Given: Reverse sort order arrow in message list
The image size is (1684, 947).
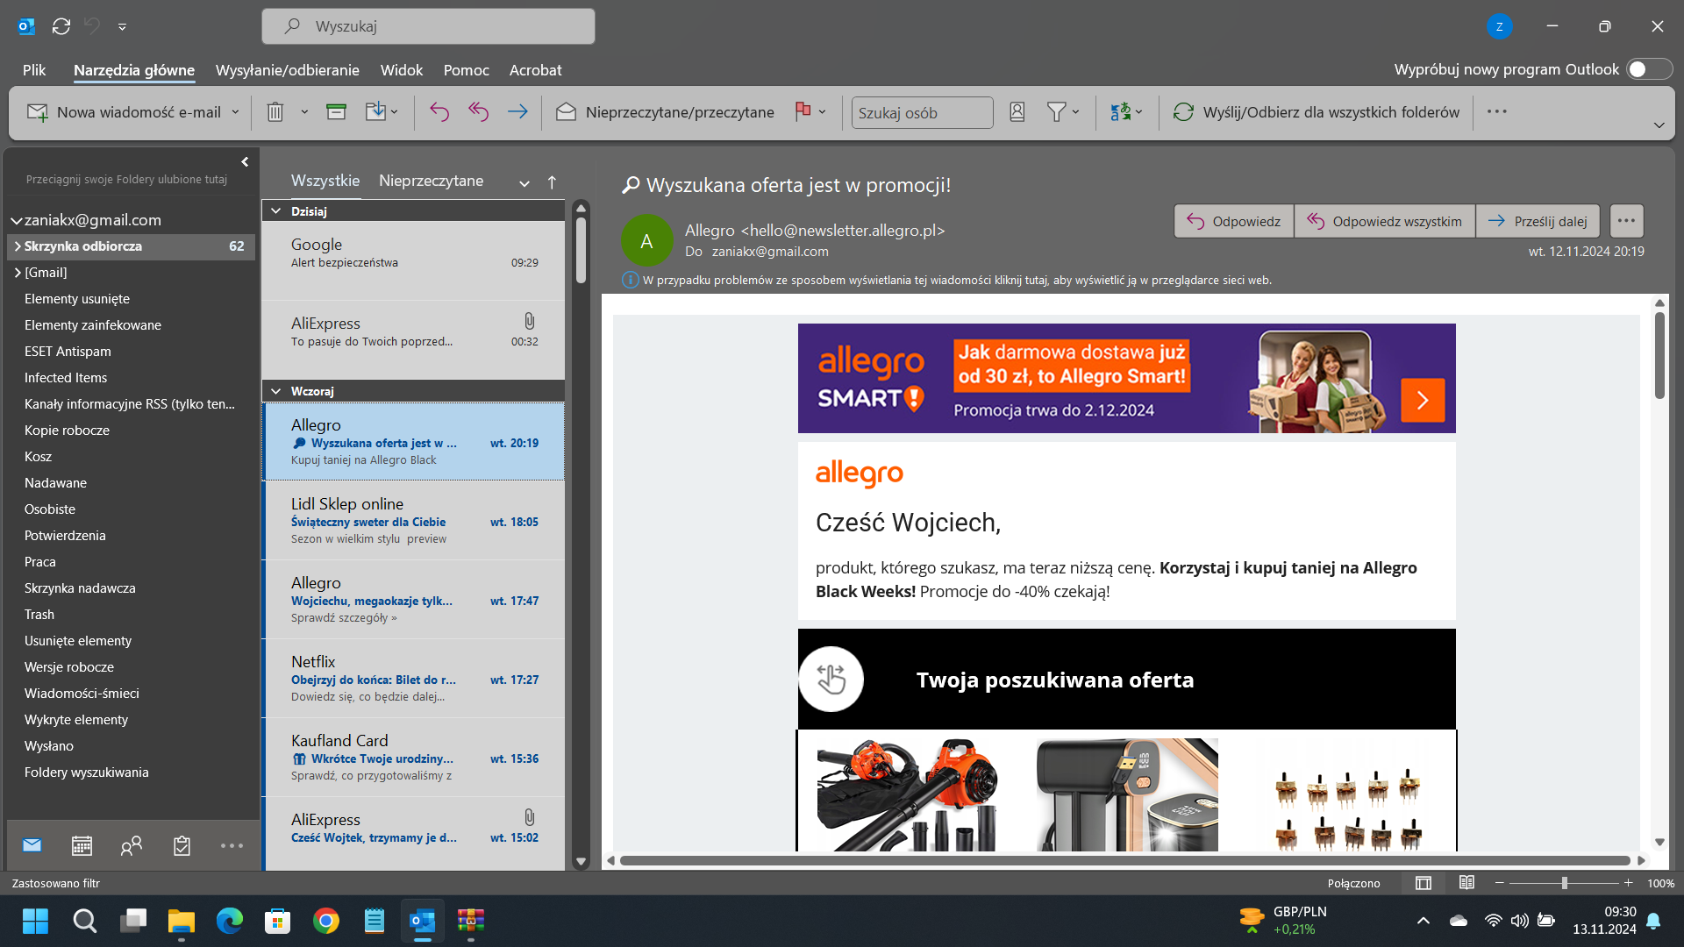Looking at the screenshot, I should (x=552, y=182).
